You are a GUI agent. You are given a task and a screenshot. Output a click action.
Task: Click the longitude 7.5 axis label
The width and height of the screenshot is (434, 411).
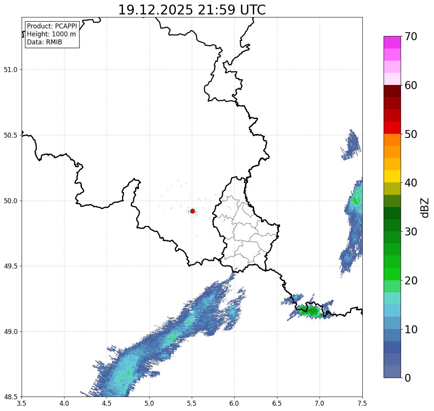click(362, 403)
